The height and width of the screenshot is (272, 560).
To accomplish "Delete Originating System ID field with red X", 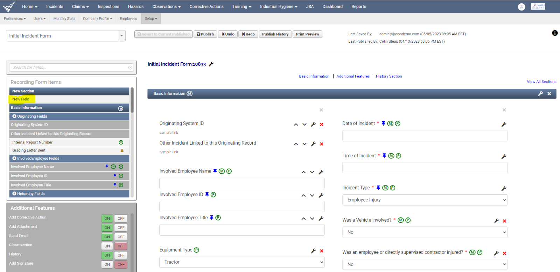I will click(322, 124).
